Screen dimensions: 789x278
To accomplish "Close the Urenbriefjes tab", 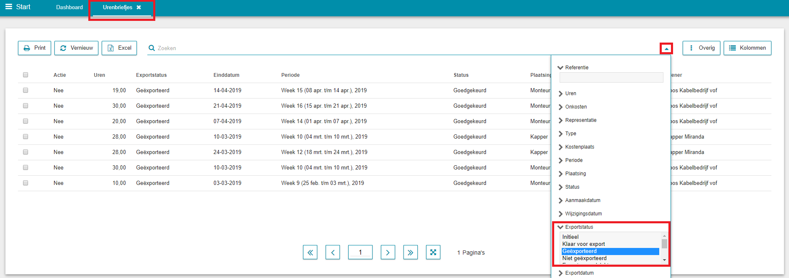I will (139, 8).
